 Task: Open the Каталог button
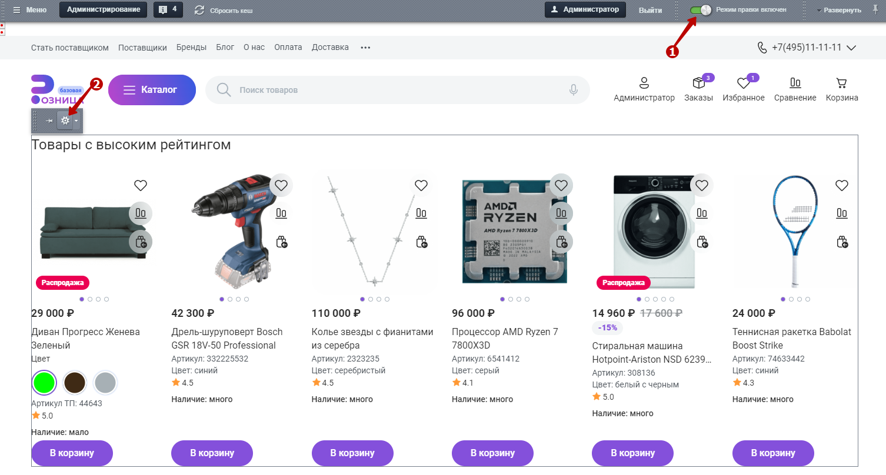pos(152,90)
